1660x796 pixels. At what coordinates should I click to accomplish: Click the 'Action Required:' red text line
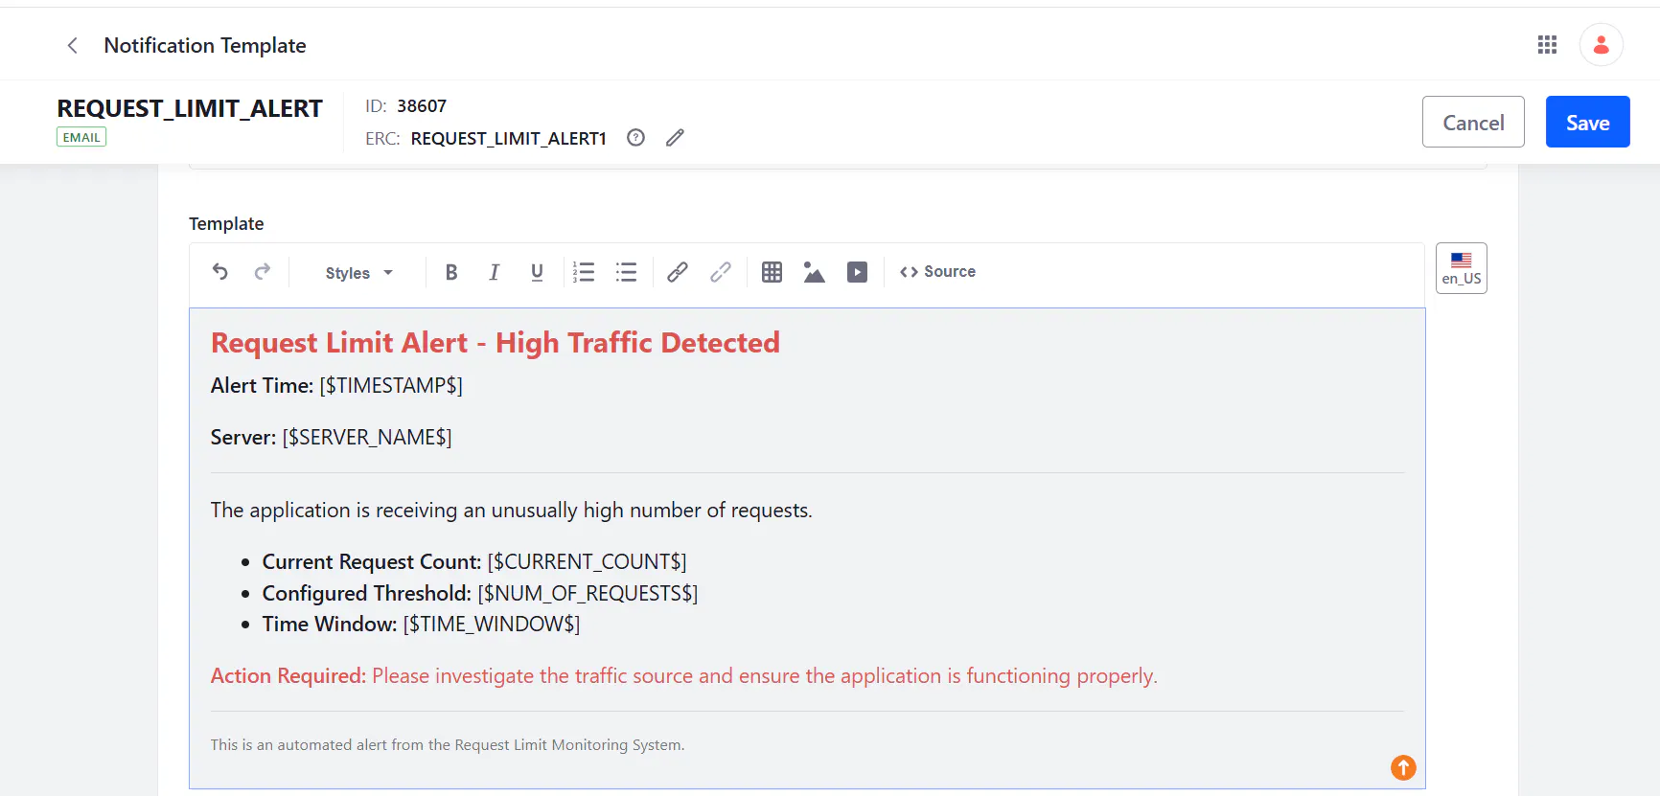pyautogui.click(x=684, y=676)
